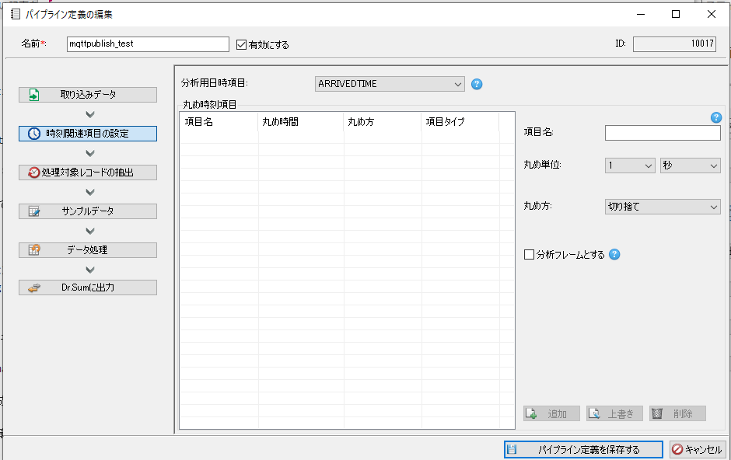Viewport: 731px width, 460px height.
Task: Click the red clock icon on 処理対象レコードの抽出
Action: [34, 172]
